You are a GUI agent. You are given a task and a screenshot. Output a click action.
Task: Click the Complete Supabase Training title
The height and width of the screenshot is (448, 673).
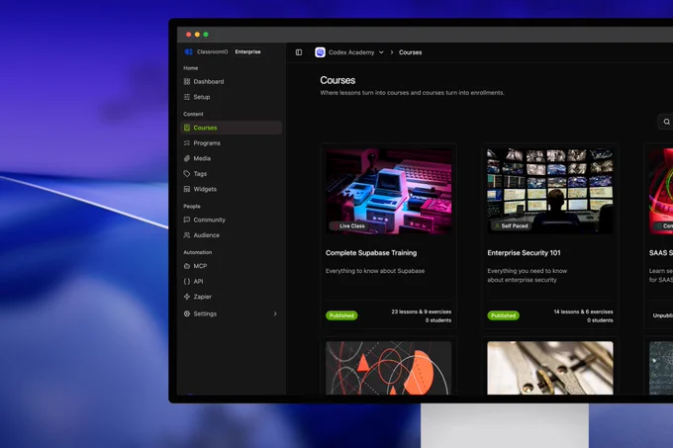tap(371, 253)
